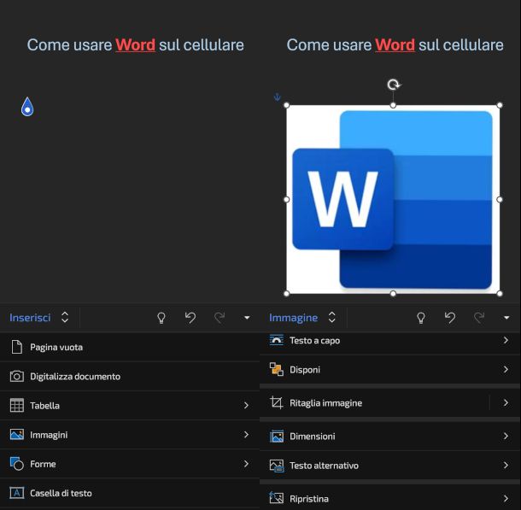Collapse the Inserisci panel with down triangle
This screenshot has width=521, height=510.
[247, 318]
